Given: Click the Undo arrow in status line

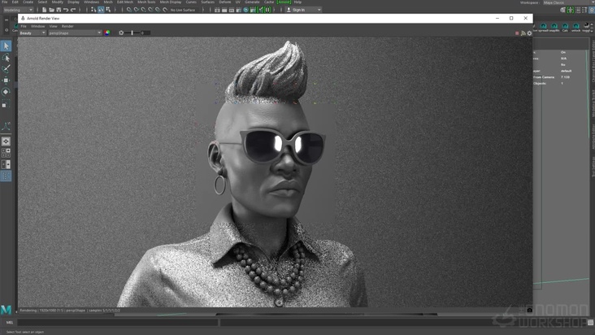Looking at the screenshot, I should tap(66, 10).
